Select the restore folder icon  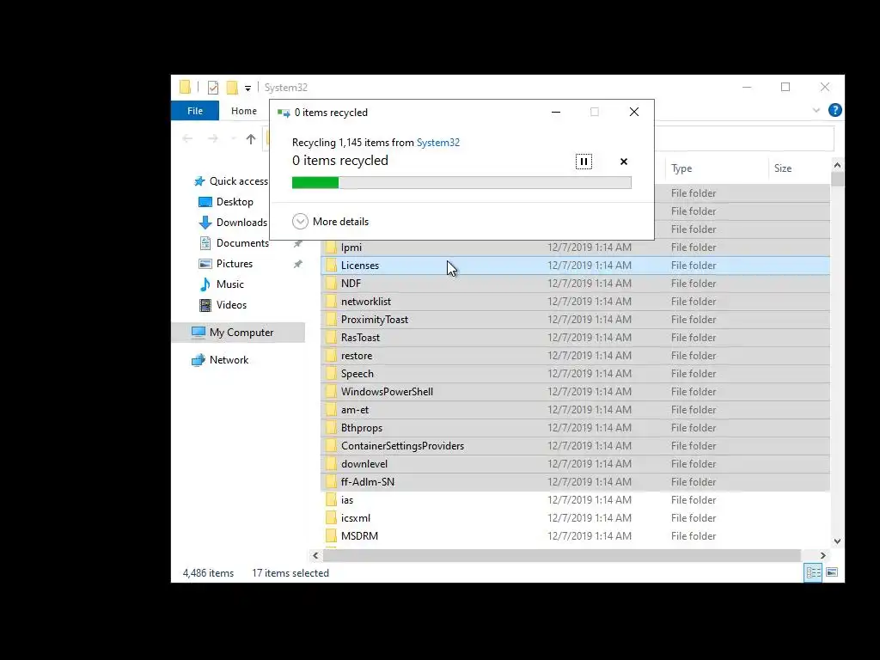(x=331, y=356)
